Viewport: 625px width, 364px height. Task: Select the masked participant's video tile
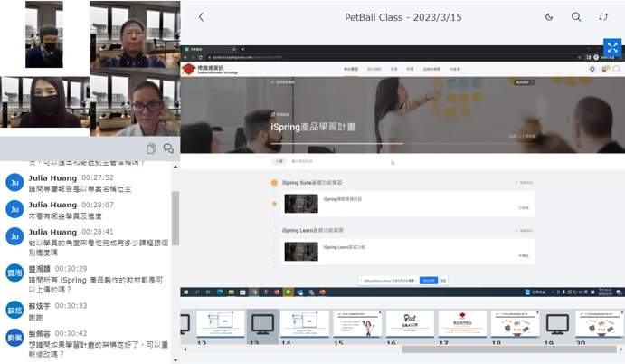44,102
